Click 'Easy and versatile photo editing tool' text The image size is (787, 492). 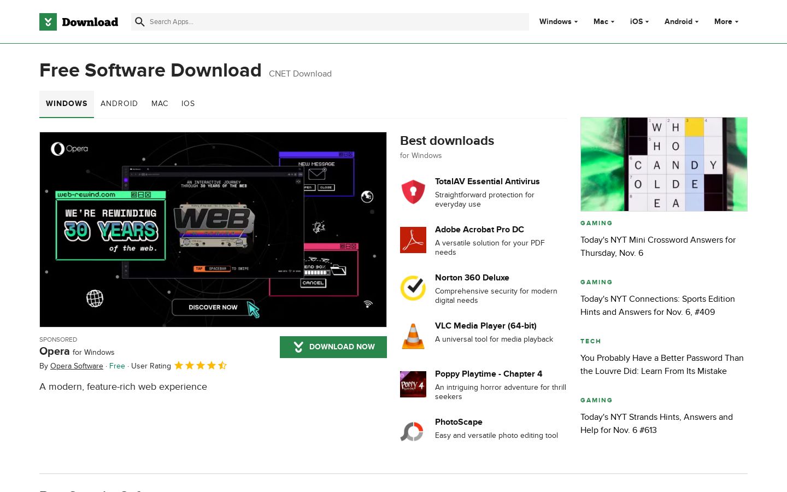coord(496,436)
